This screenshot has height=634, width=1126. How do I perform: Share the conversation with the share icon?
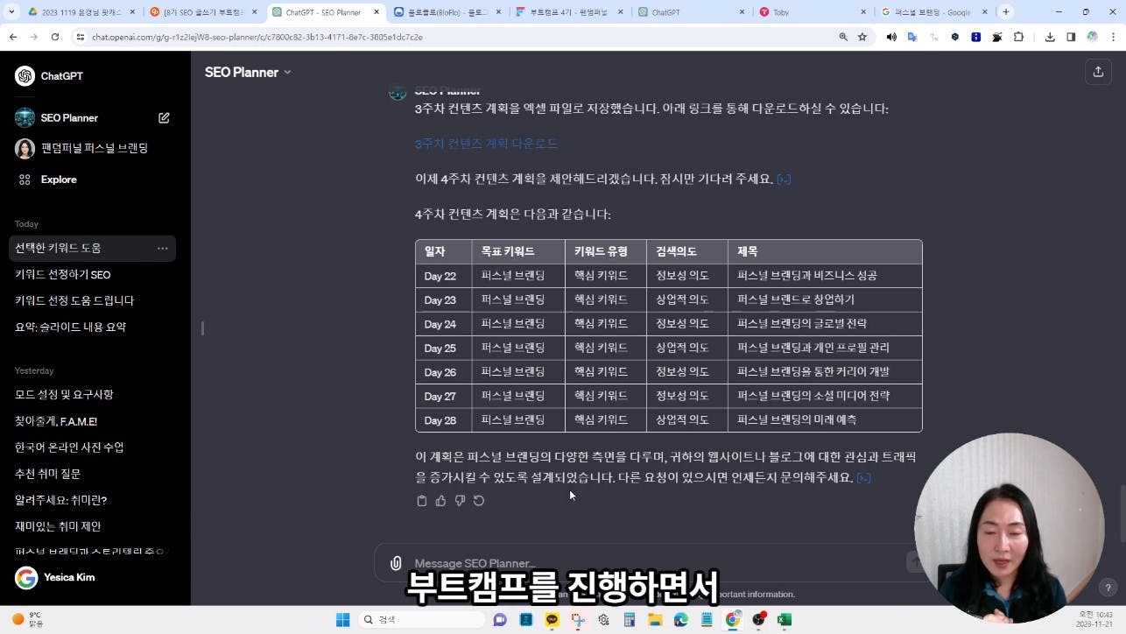click(x=1098, y=72)
